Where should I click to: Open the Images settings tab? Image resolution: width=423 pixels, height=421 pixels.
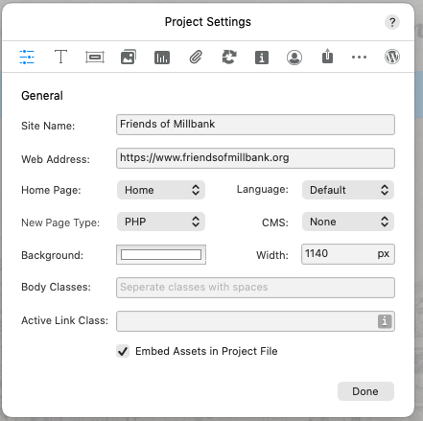(129, 57)
